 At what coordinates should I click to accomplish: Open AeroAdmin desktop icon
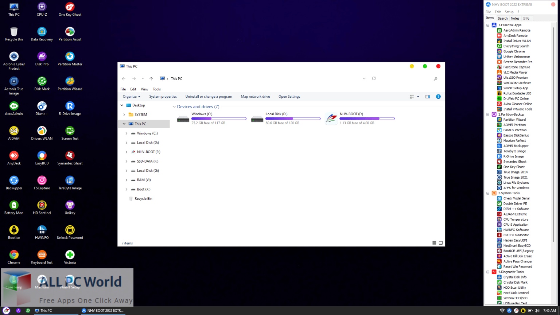(14, 109)
